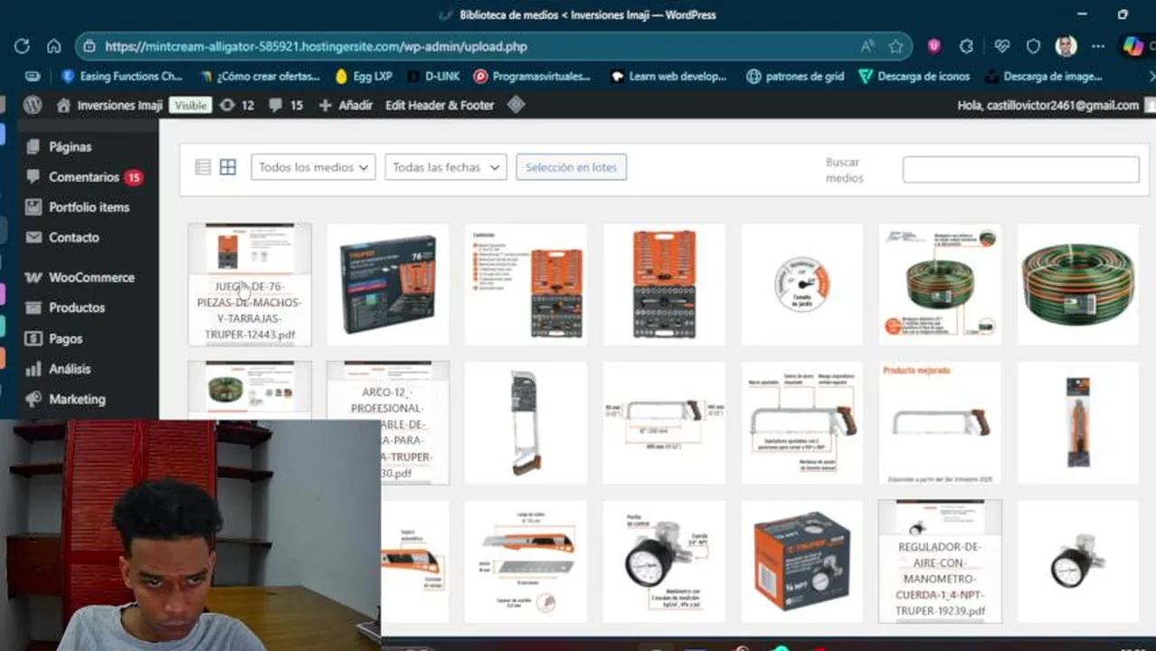Open Easing Functions bookmark

click(x=122, y=76)
